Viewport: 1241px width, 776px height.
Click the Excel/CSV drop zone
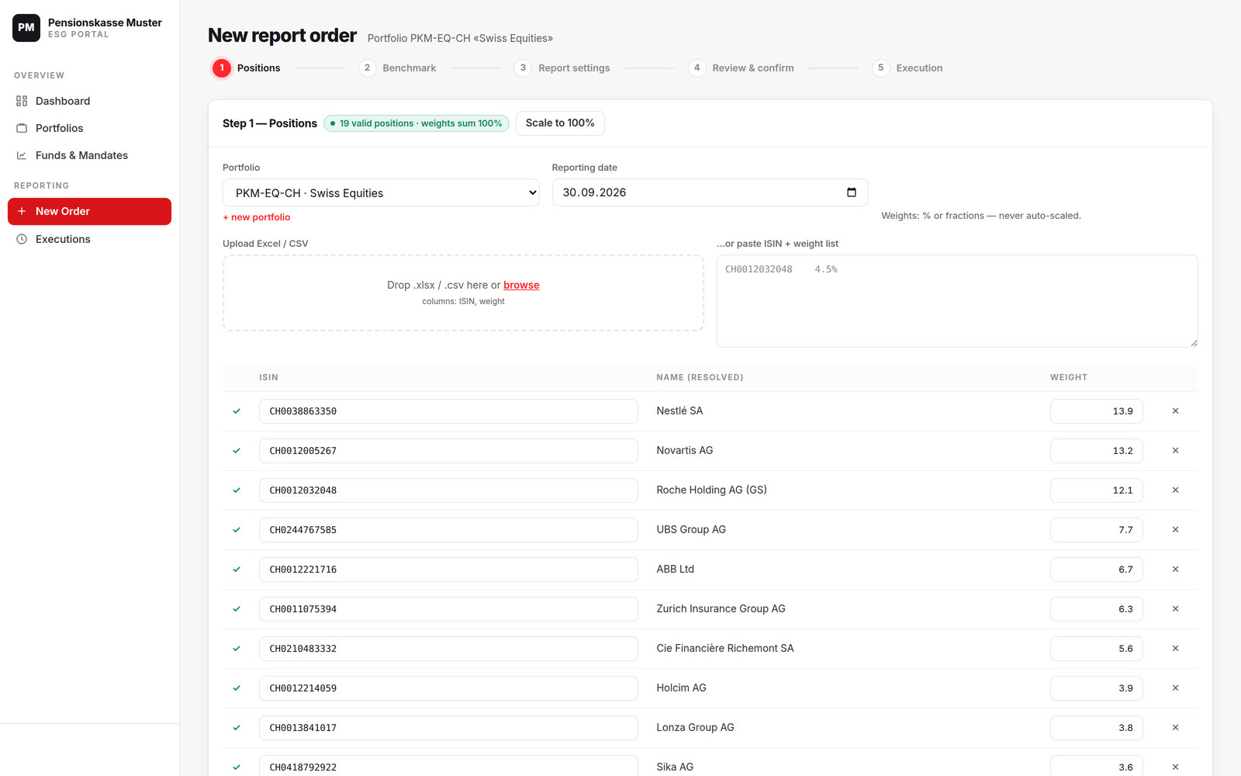pyautogui.click(x=463, y=293)
